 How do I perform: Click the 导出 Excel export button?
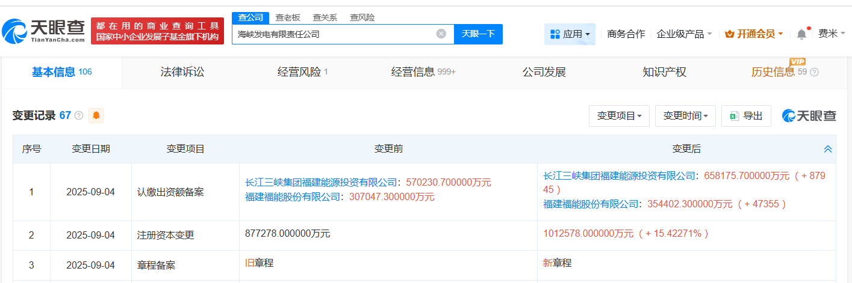746,116
